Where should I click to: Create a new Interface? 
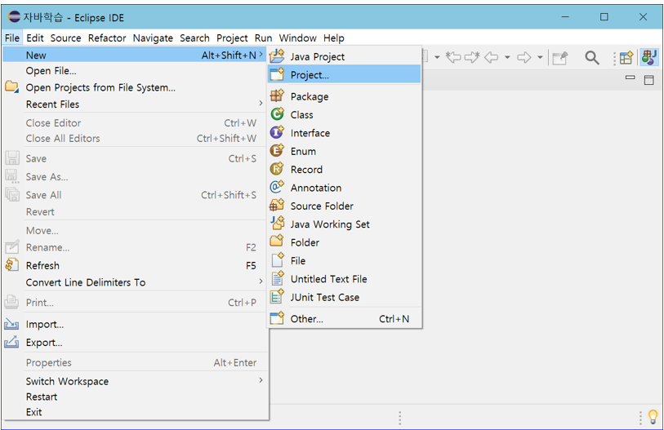point(345,133)
